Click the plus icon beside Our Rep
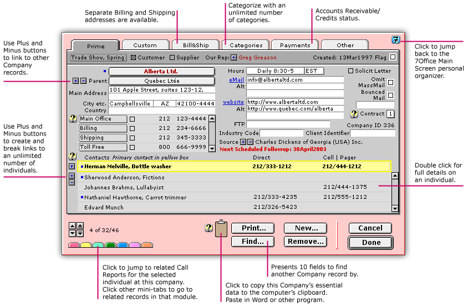 pos(233,57)
